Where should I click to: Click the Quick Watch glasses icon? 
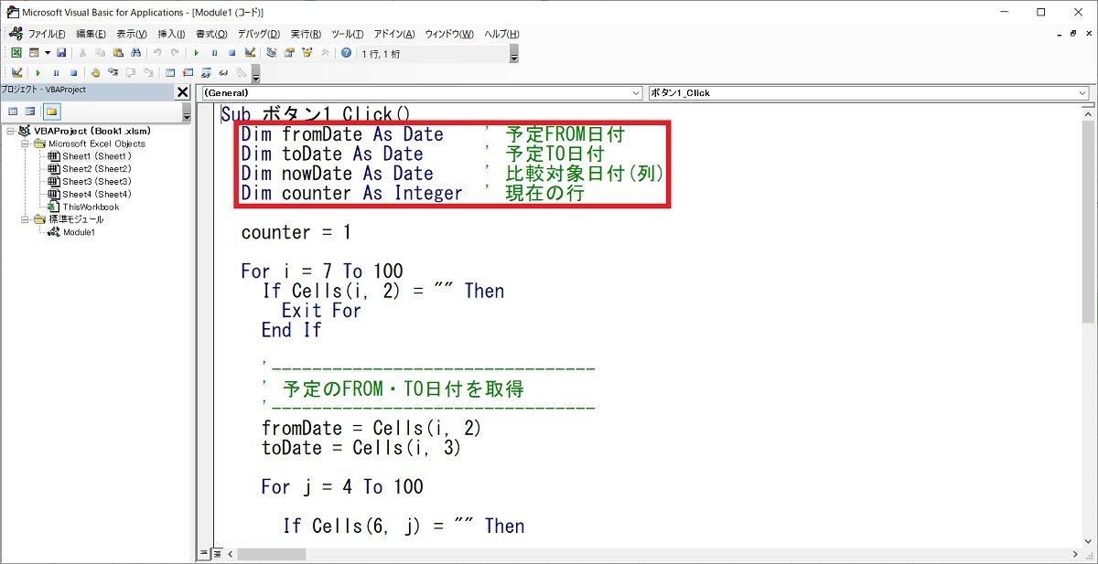click(x=223, y=72)
